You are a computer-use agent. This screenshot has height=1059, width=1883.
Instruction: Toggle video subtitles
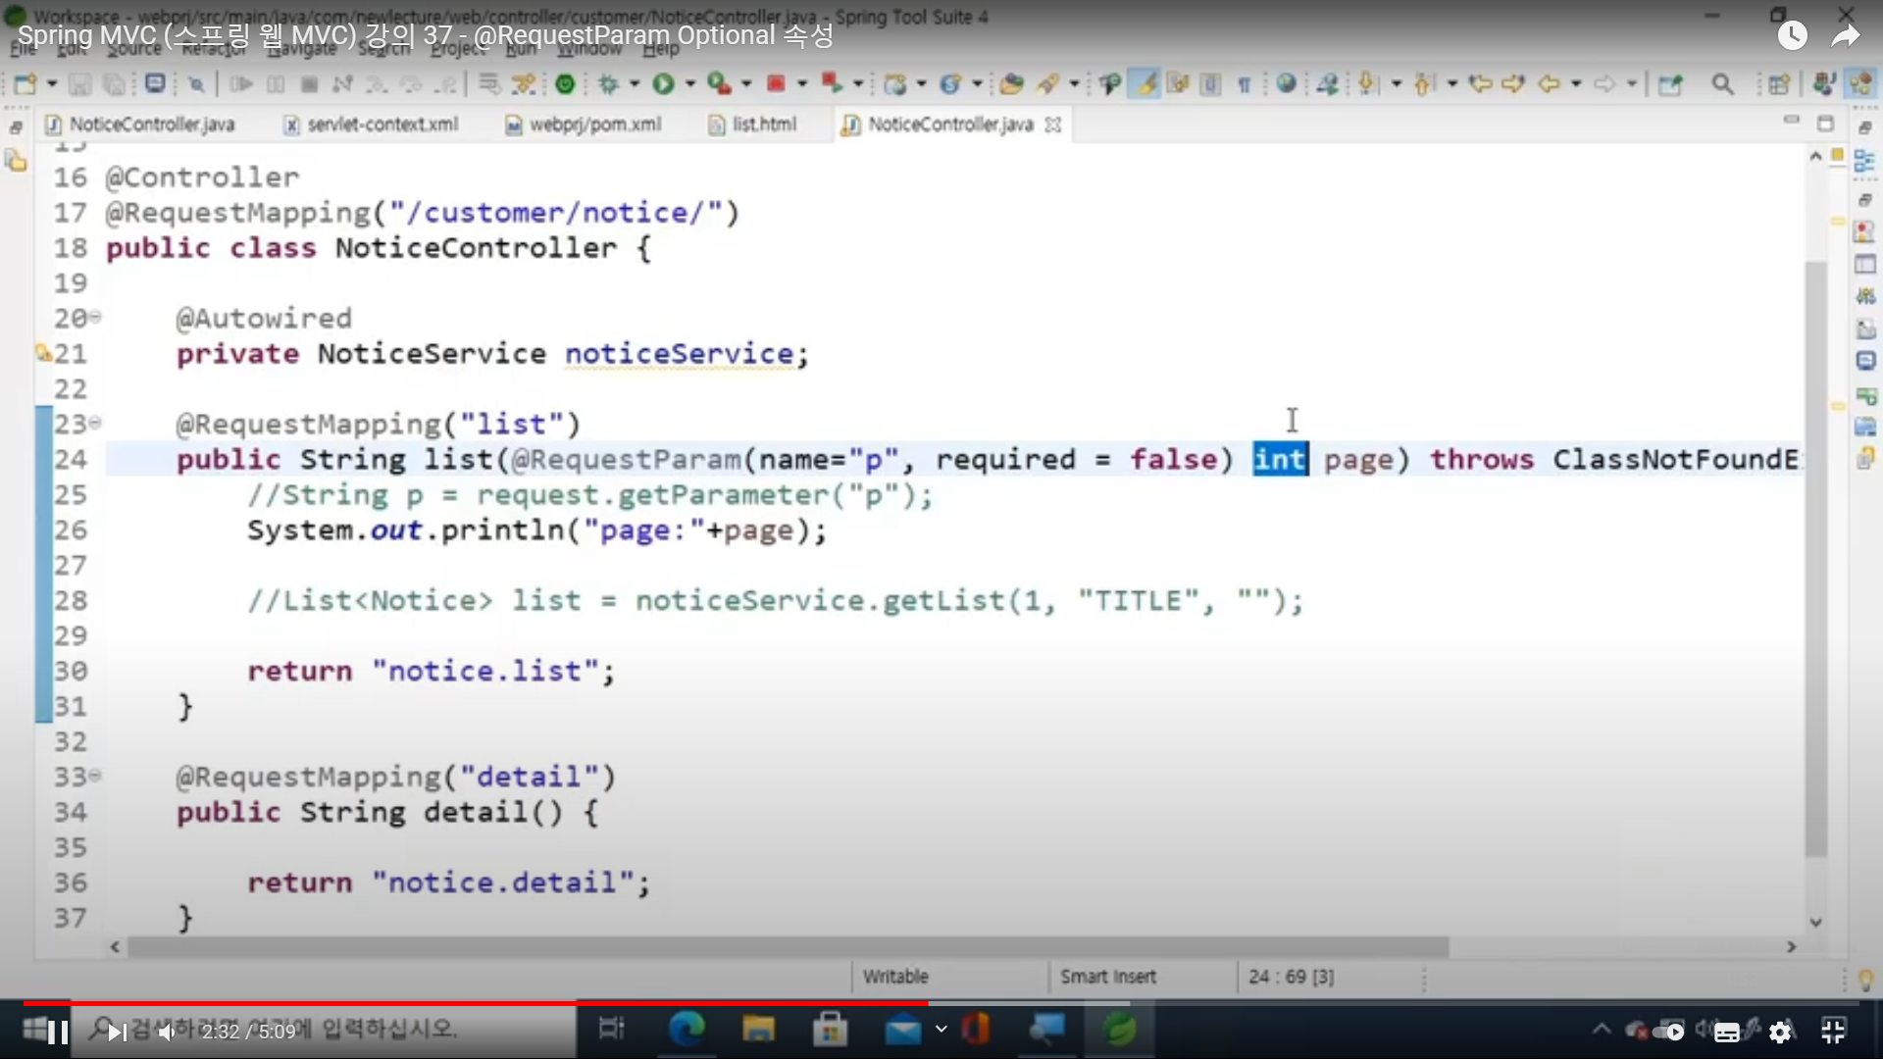[1727, 1032]
